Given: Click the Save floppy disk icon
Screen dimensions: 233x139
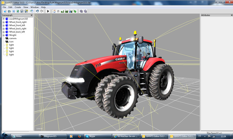Looking at the screenshot, I should coord(22,11).
